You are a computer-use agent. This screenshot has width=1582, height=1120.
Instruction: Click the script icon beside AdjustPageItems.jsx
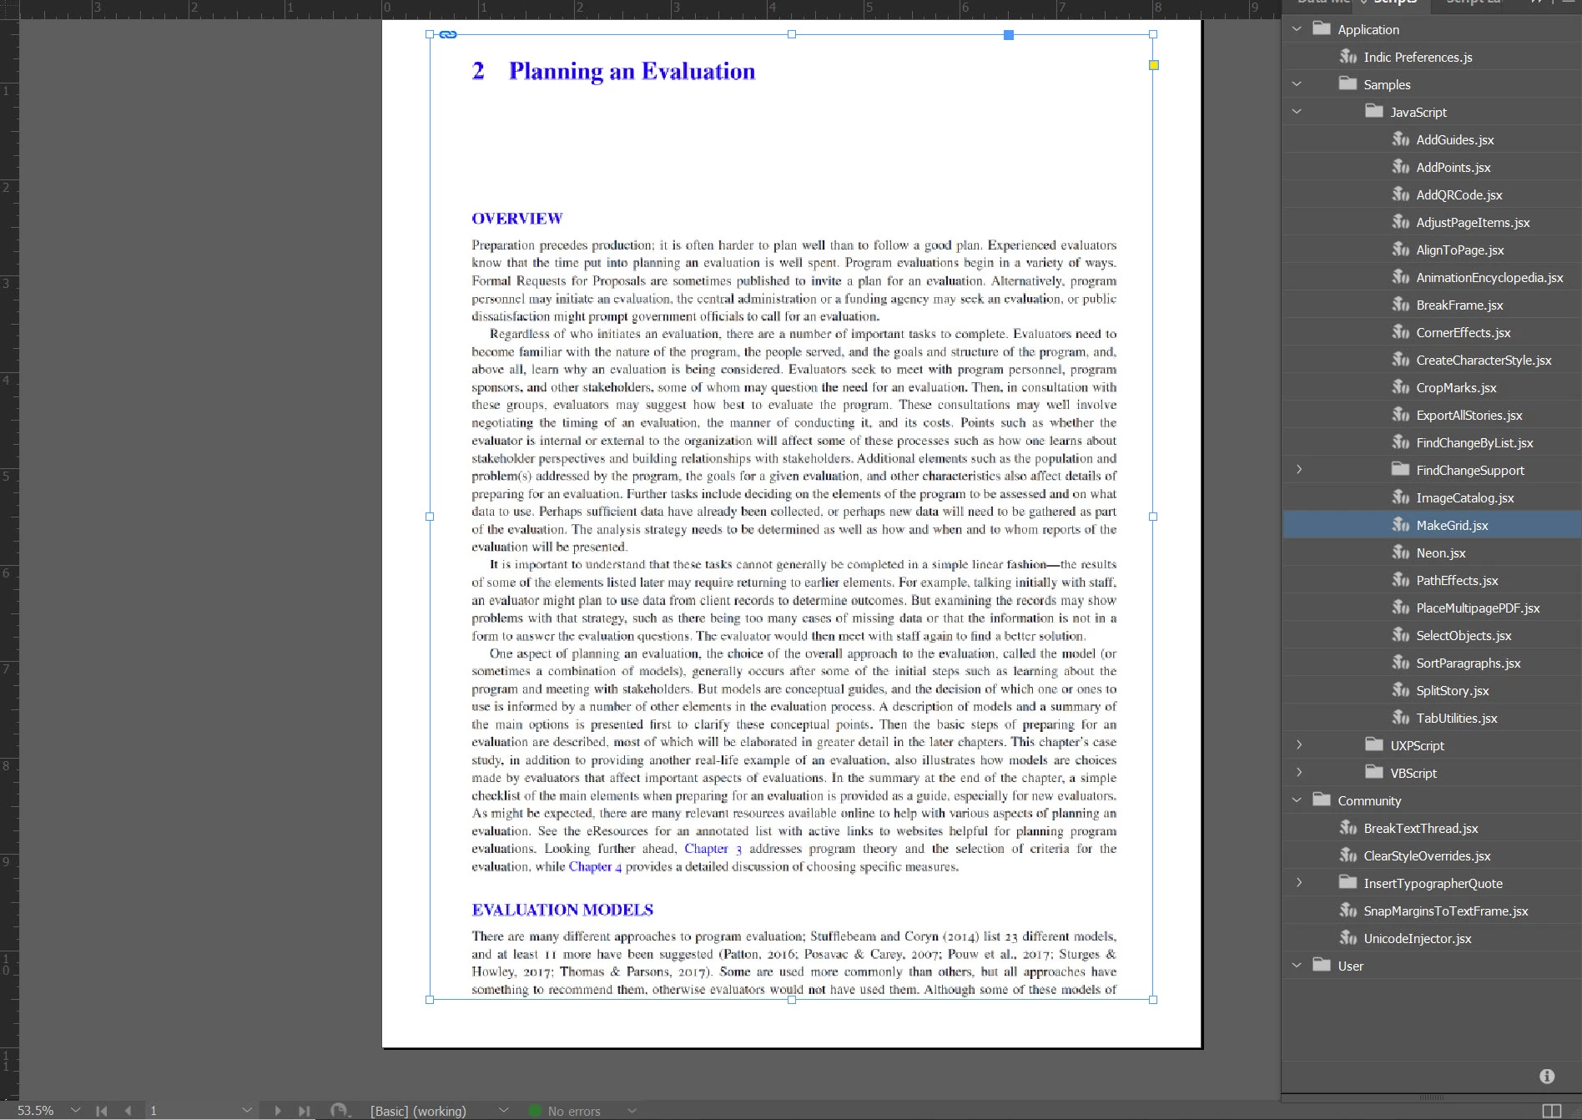pos(1400,222)
